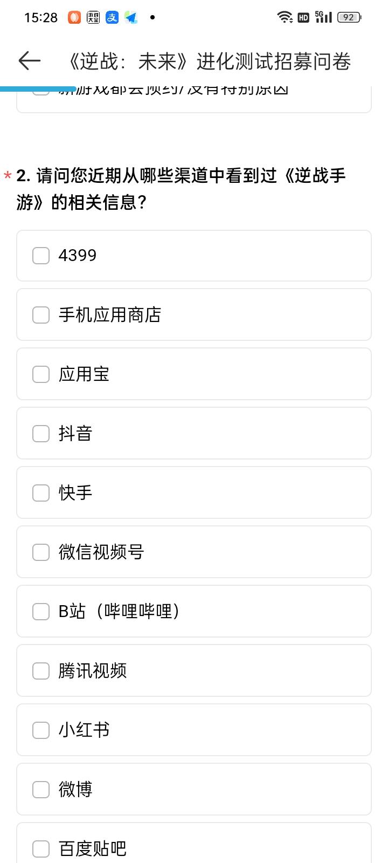Tap the questionnaire title 《逆战：未来》进化测试招募问卷
Image resolution: width=388 pixels, height=863 pixels.
pyautogui.click(x=208, y=61)
